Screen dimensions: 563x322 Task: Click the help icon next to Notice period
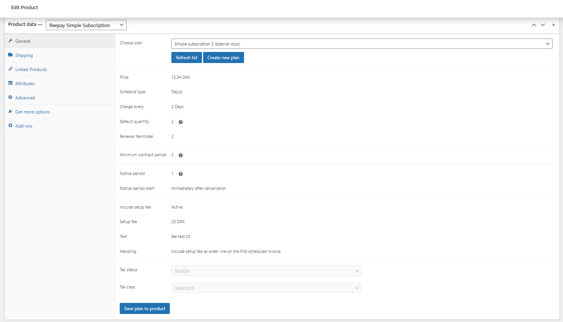coord(180,173)
